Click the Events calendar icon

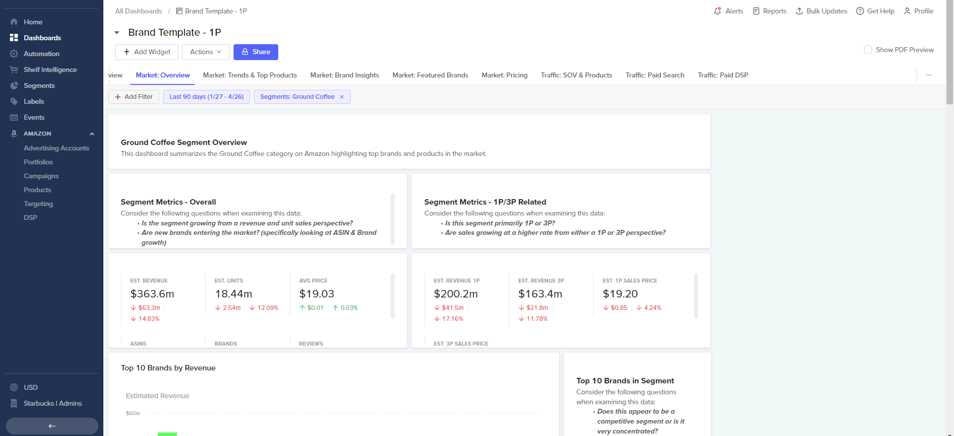pos(14,117)
